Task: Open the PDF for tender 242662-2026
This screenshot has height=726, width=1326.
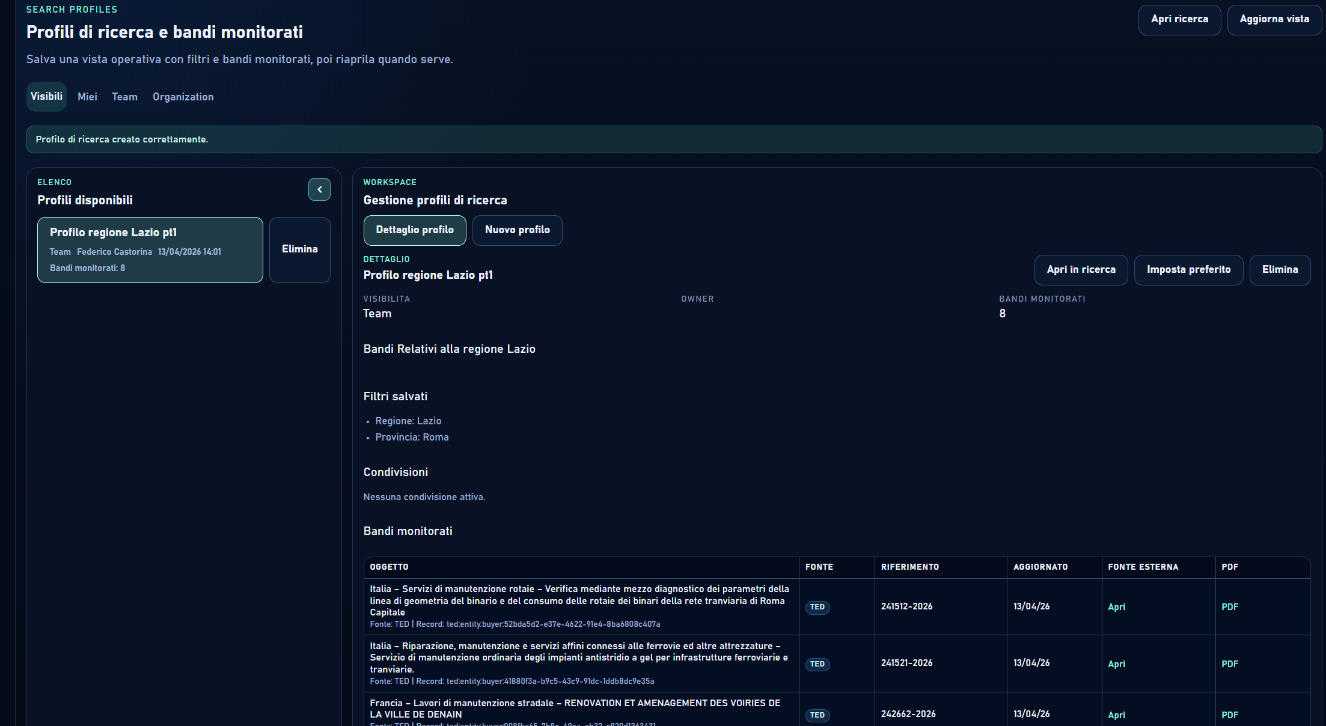Action: [1230, 715]
